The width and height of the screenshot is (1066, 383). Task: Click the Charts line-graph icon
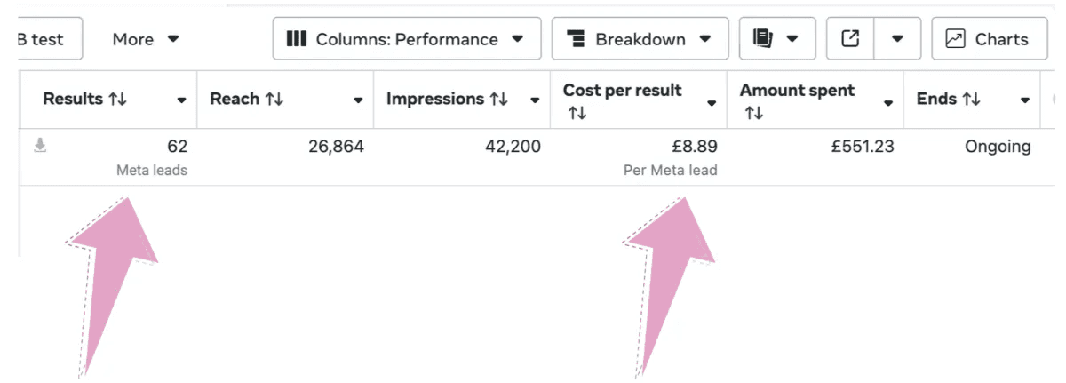955,39
